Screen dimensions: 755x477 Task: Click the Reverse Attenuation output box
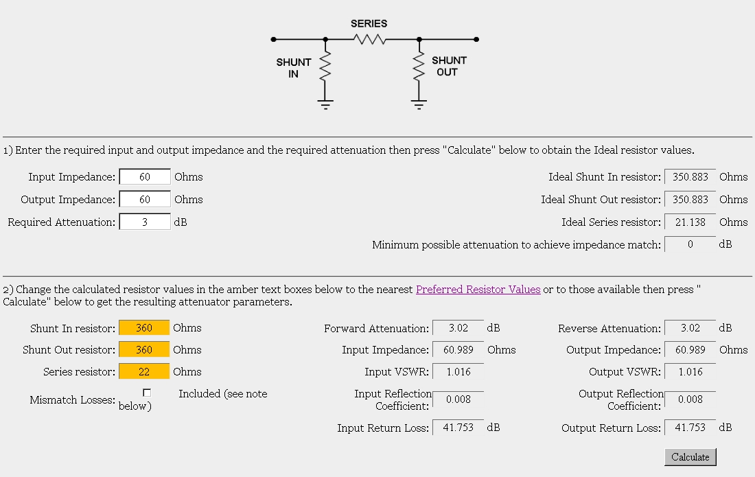click(690, 328)
